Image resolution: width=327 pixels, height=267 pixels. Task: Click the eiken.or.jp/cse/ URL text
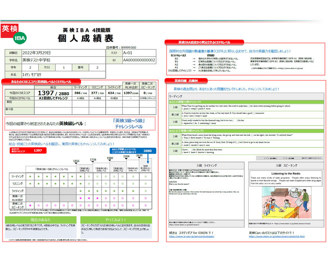pyautogui.click(x=291, y=68)
